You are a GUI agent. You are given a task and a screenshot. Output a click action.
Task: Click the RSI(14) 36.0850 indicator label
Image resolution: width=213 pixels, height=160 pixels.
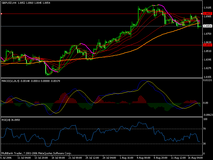coord(11,120)
